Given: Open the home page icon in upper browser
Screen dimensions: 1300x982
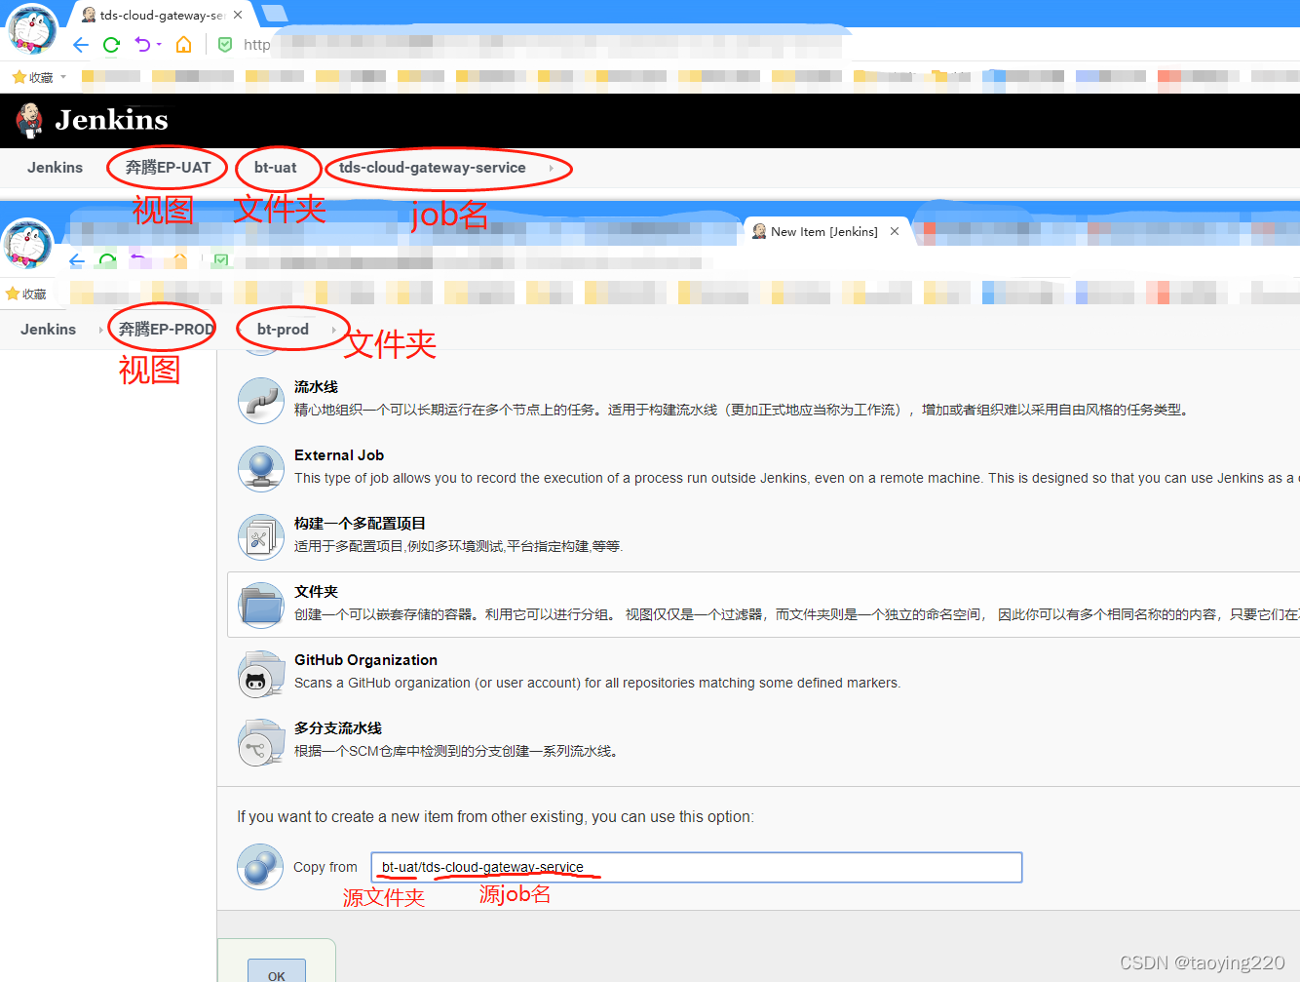Looking at the screenshot, I should (x=183, y=45).
